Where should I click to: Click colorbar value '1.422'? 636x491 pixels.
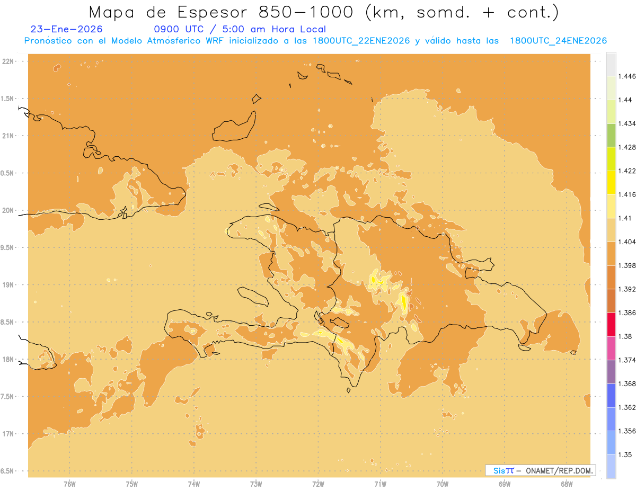click(x=628, y=171)
